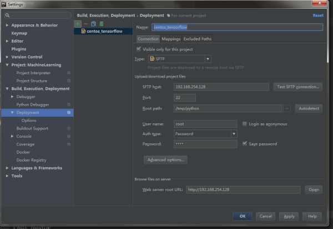333x229 pixels.
Task: Click project-level icon beside Project Structure
Action: [x=69, y=81]
